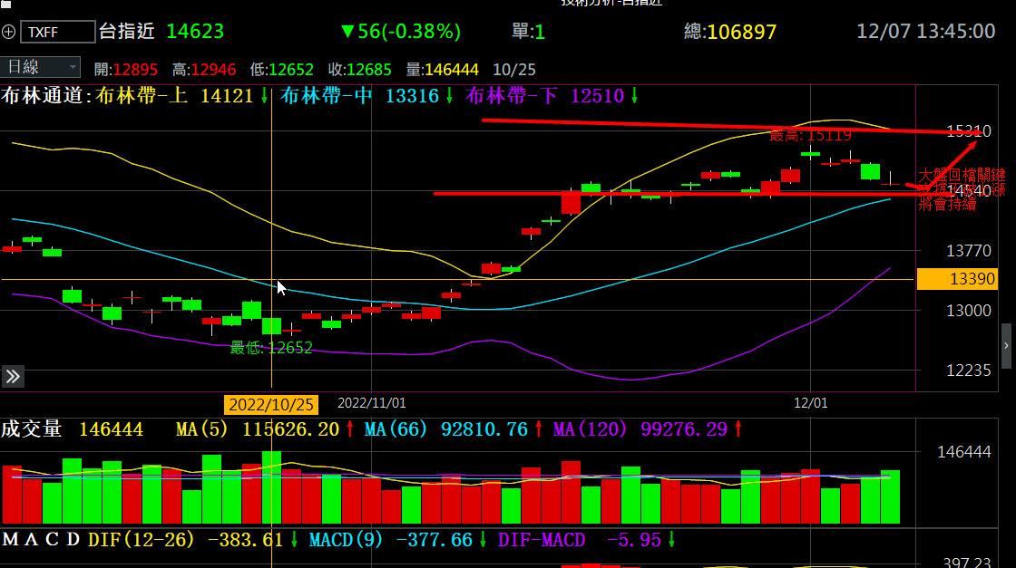Click the 成交量 volume panel title
The height and width of the screenshot is (568, 1016).
pos(32,428)
